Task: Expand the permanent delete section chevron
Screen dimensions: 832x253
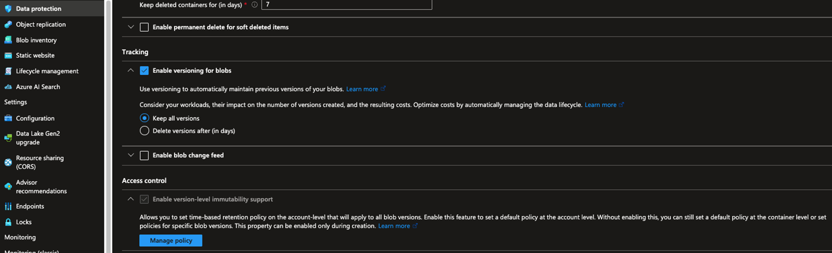Action: coord(131,27)
